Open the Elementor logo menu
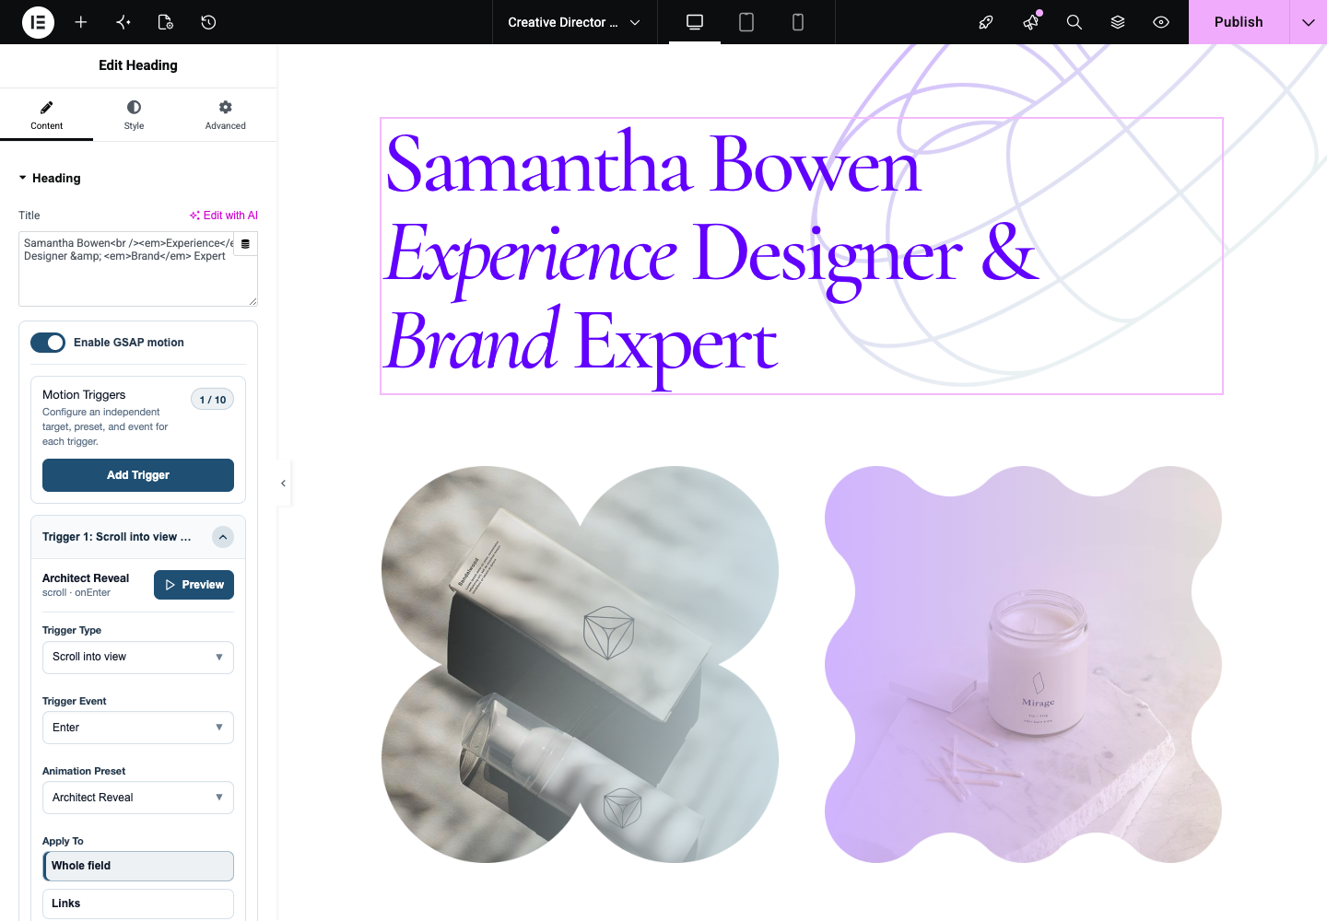This screenshot has height=921, width=1327. (38, 22)
